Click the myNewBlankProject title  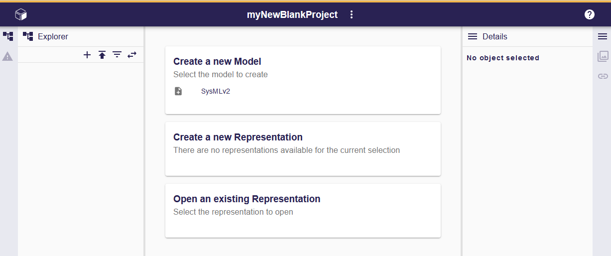coord(292,14)
